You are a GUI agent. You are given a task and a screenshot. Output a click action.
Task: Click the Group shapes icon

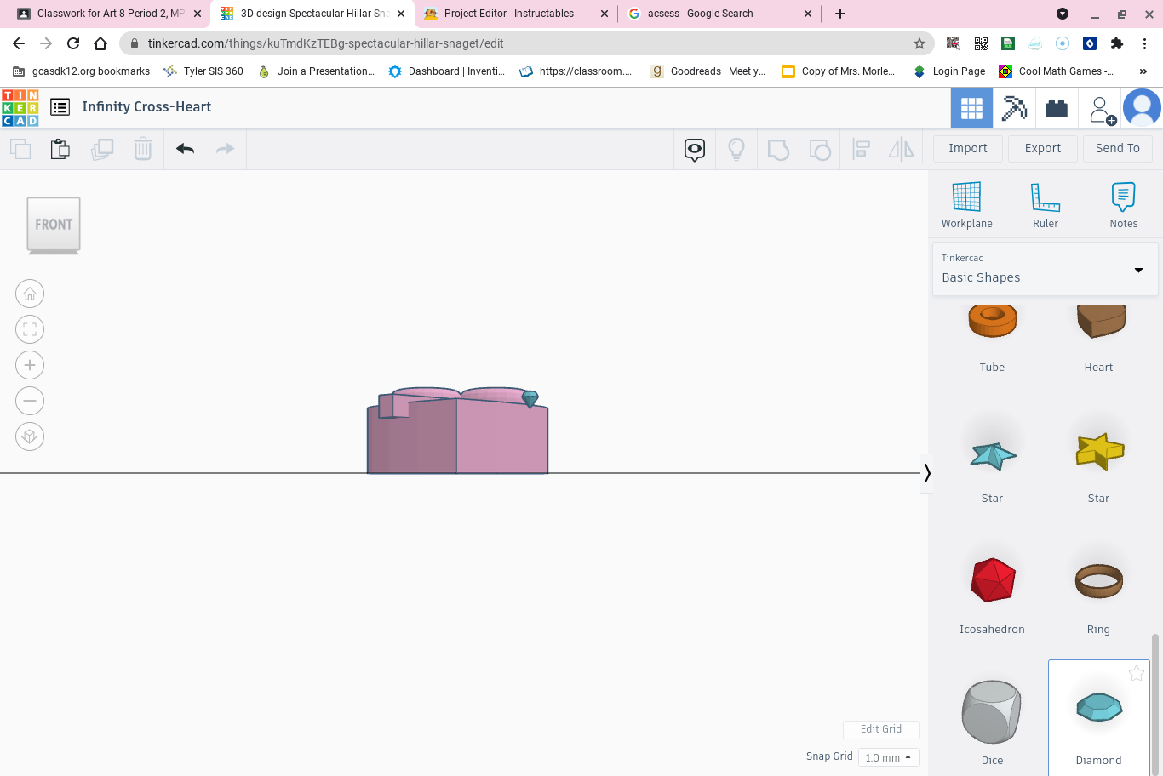778,150
